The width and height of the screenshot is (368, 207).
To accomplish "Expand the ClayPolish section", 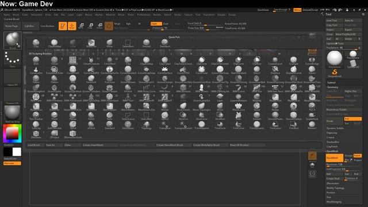I will point(332,147).
